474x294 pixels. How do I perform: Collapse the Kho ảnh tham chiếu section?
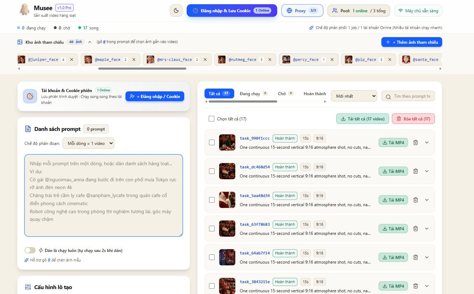90,42
